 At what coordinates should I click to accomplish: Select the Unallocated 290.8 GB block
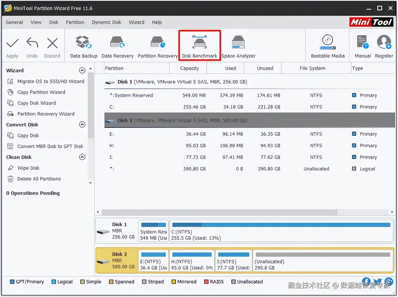point(323,261)
